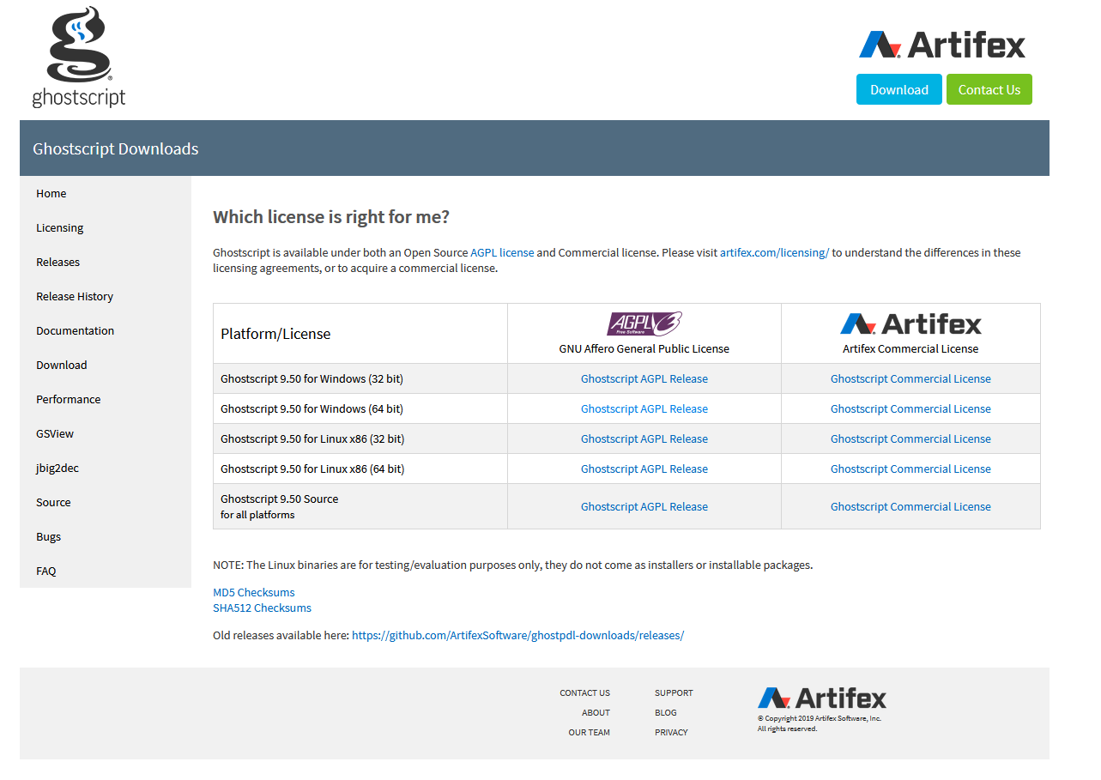This screenshot has width=1101, height=780.
Task: Click the AGPL v3 logo in the table
Action: coord(644,323)
